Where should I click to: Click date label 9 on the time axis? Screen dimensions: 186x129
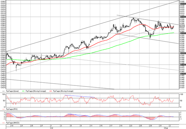pyautogui.click(x=81, y=126)
